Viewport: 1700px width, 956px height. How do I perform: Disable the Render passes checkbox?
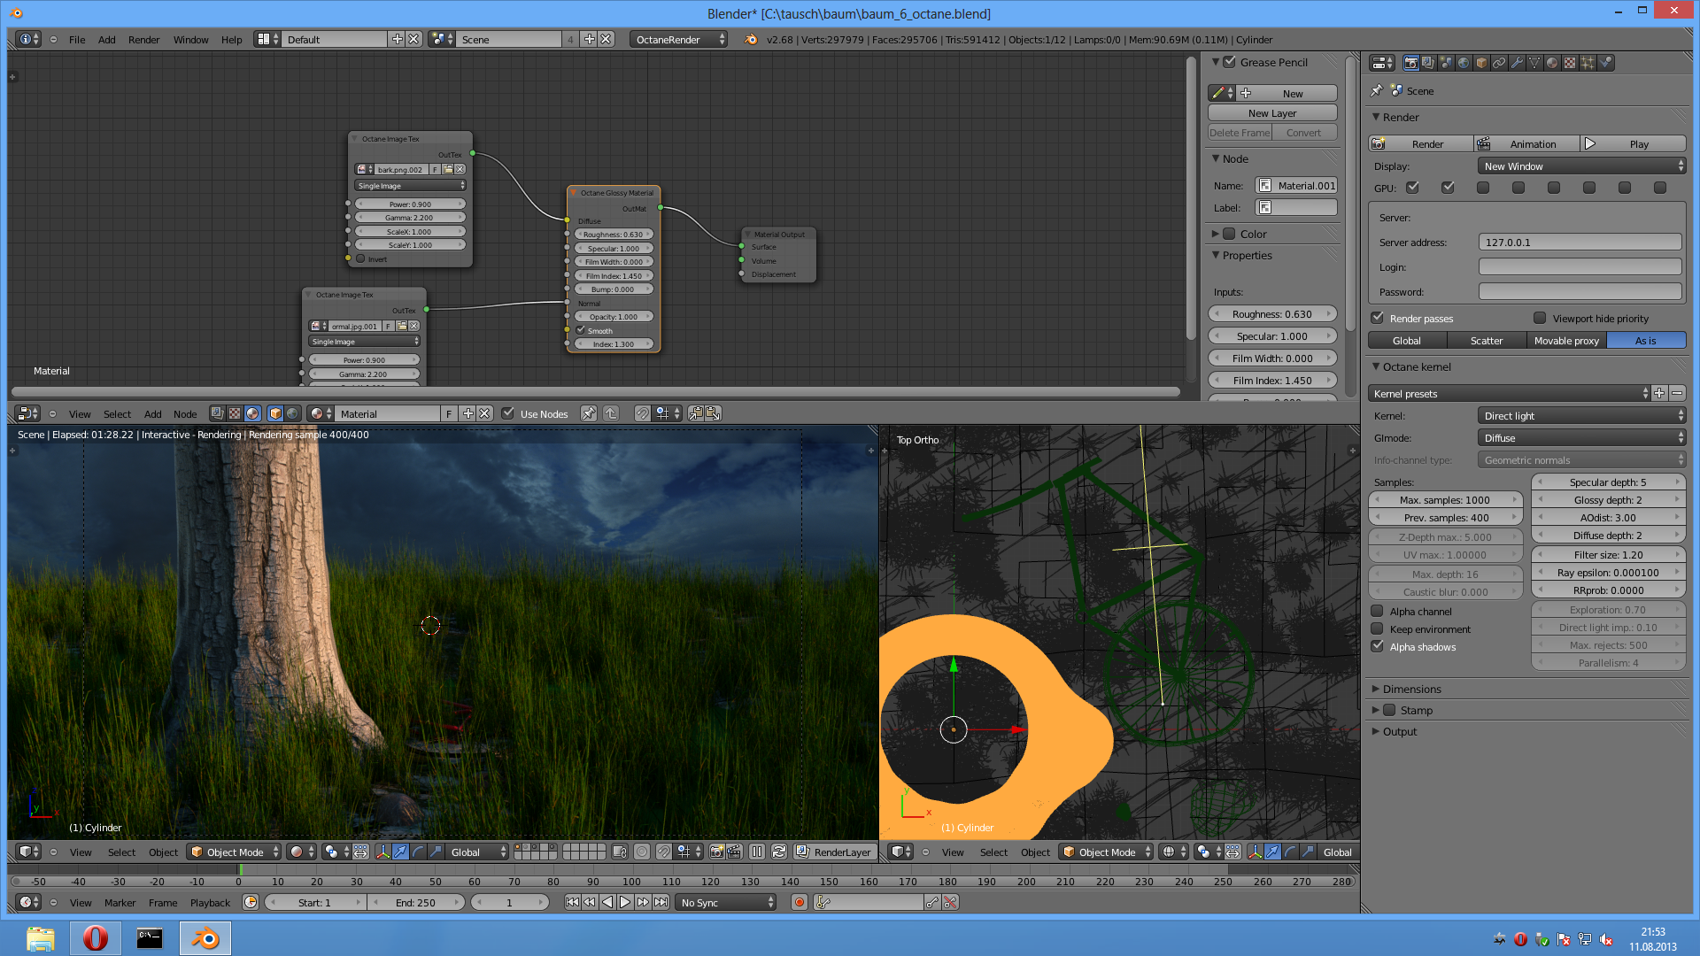click(x=1377, y=319)
